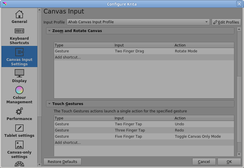This screenshot has height=168, width=244.
Task: Click Add shortcut under Touch Gestures
Action: coord(68,143)
